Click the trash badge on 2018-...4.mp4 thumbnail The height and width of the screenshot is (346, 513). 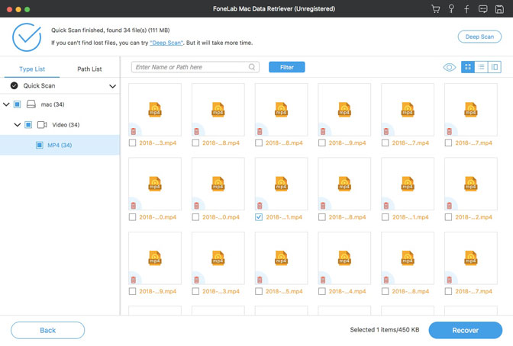coord(323,280)
